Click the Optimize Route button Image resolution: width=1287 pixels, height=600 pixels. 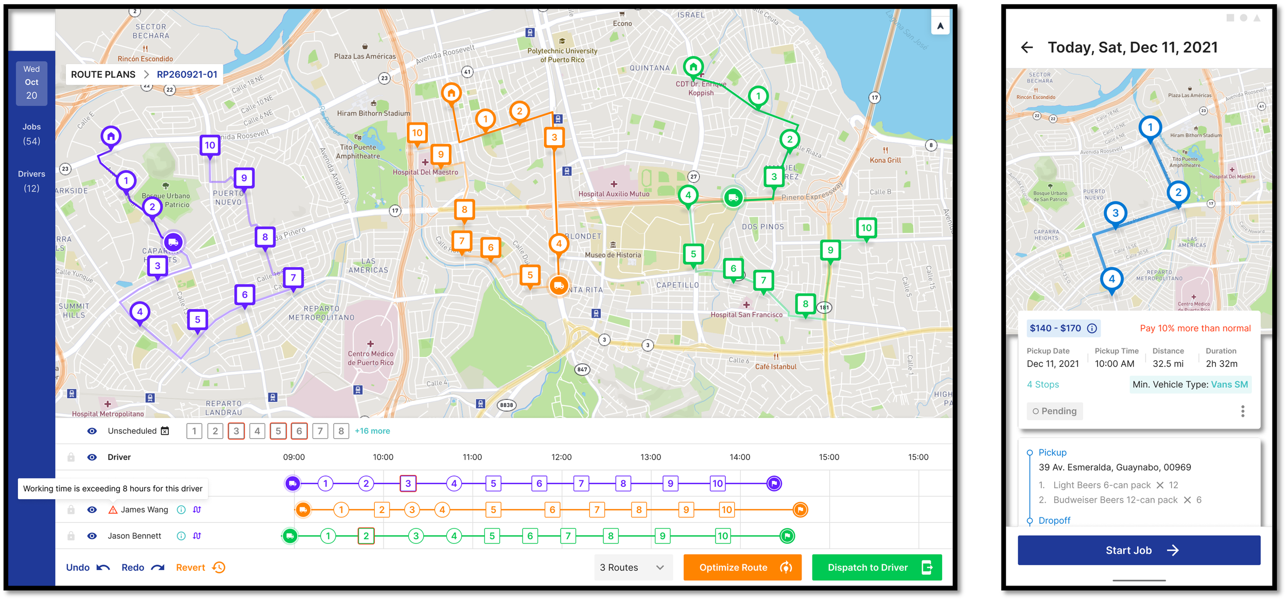[x=742, y=567]
